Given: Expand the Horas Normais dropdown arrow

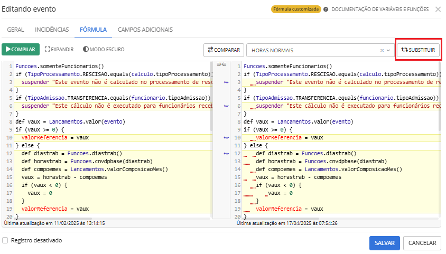Looking at the screenshot, I should tap(388, 50).
